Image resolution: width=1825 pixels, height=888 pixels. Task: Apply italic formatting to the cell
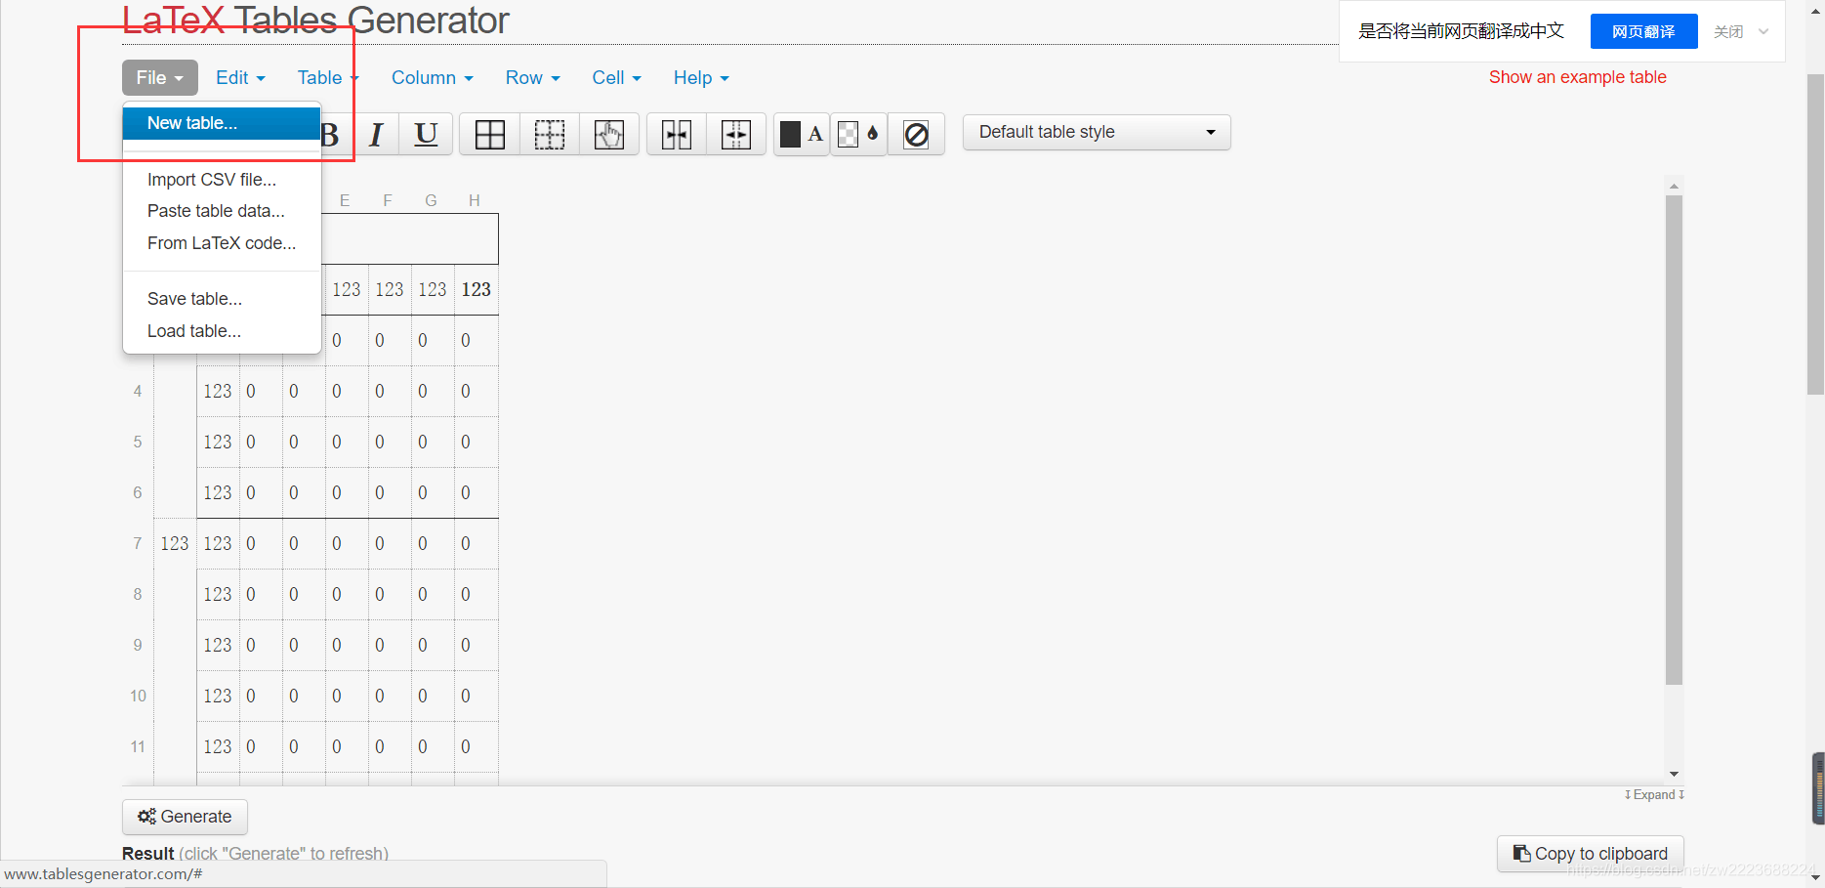tap(376, 135)
